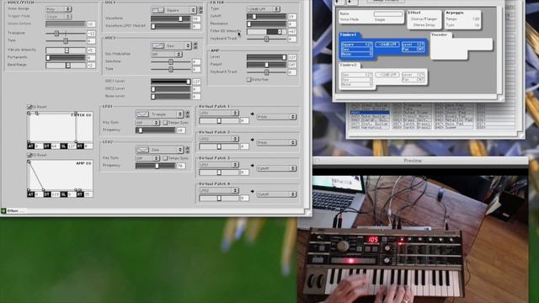
Task: Click the green status icon in the bottom bar
Action: click(x=3, y=210)
